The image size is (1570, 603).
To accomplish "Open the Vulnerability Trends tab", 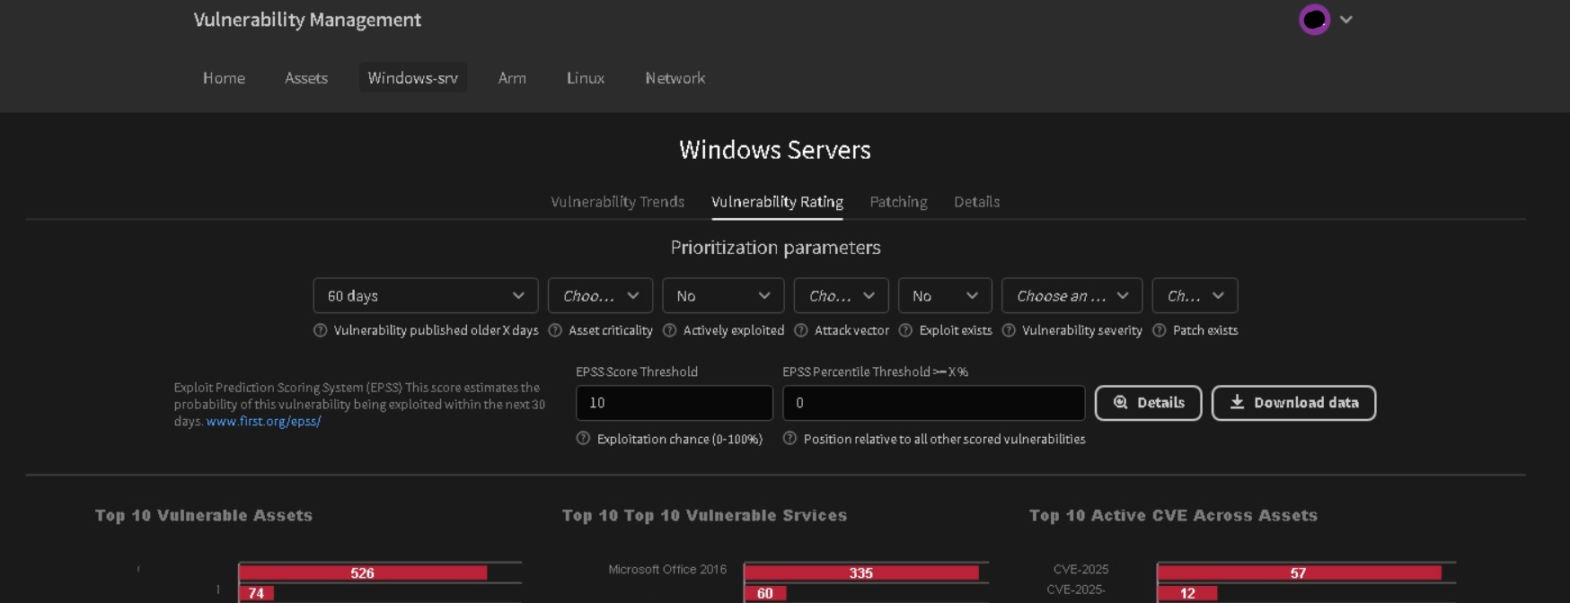I will point(617,202).
